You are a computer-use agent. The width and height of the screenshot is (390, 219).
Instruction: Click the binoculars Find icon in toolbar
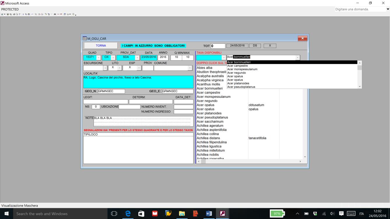coord(55,14)
